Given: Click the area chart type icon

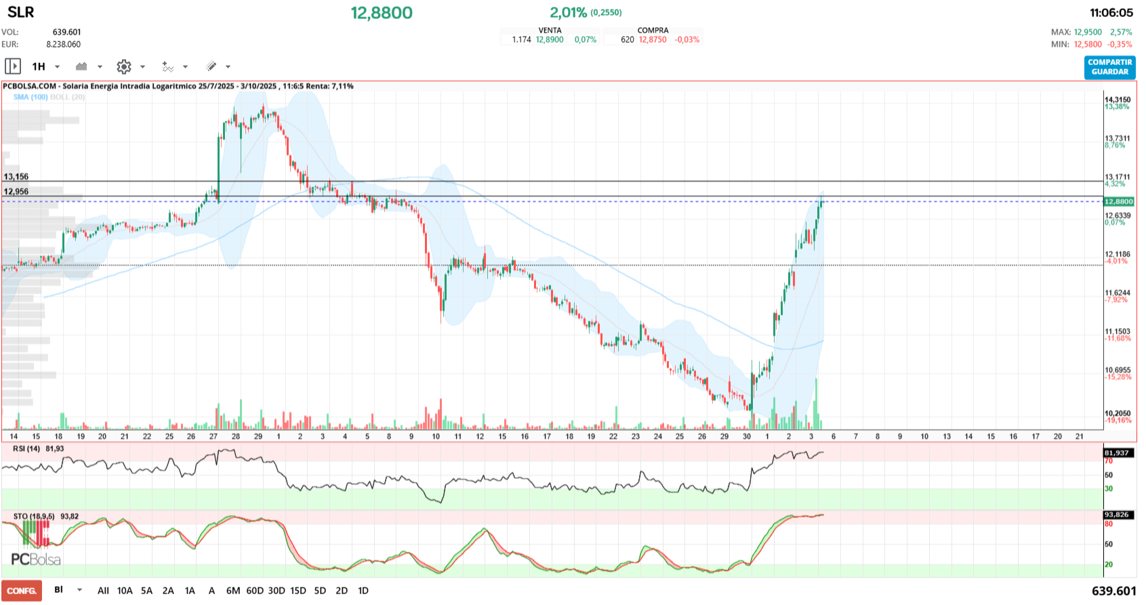Looking at the screenshot, I should pyautogui.click(x=82, y=66).
